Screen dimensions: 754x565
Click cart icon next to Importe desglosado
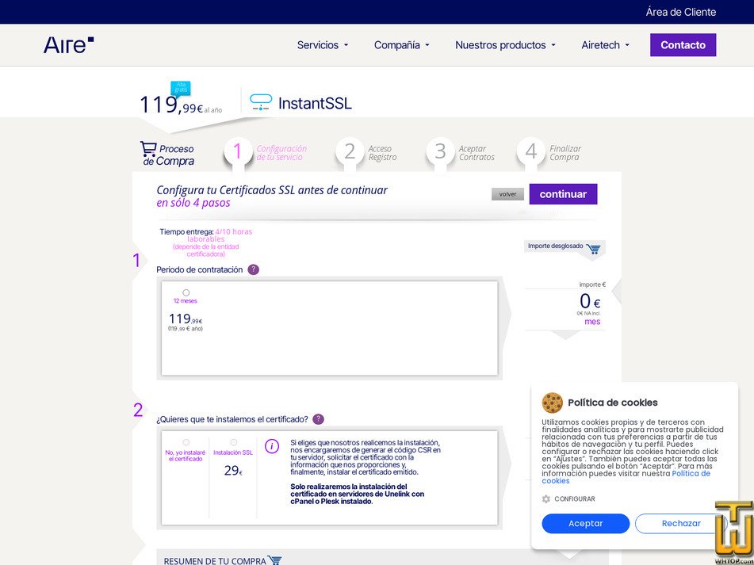point(593,249)
